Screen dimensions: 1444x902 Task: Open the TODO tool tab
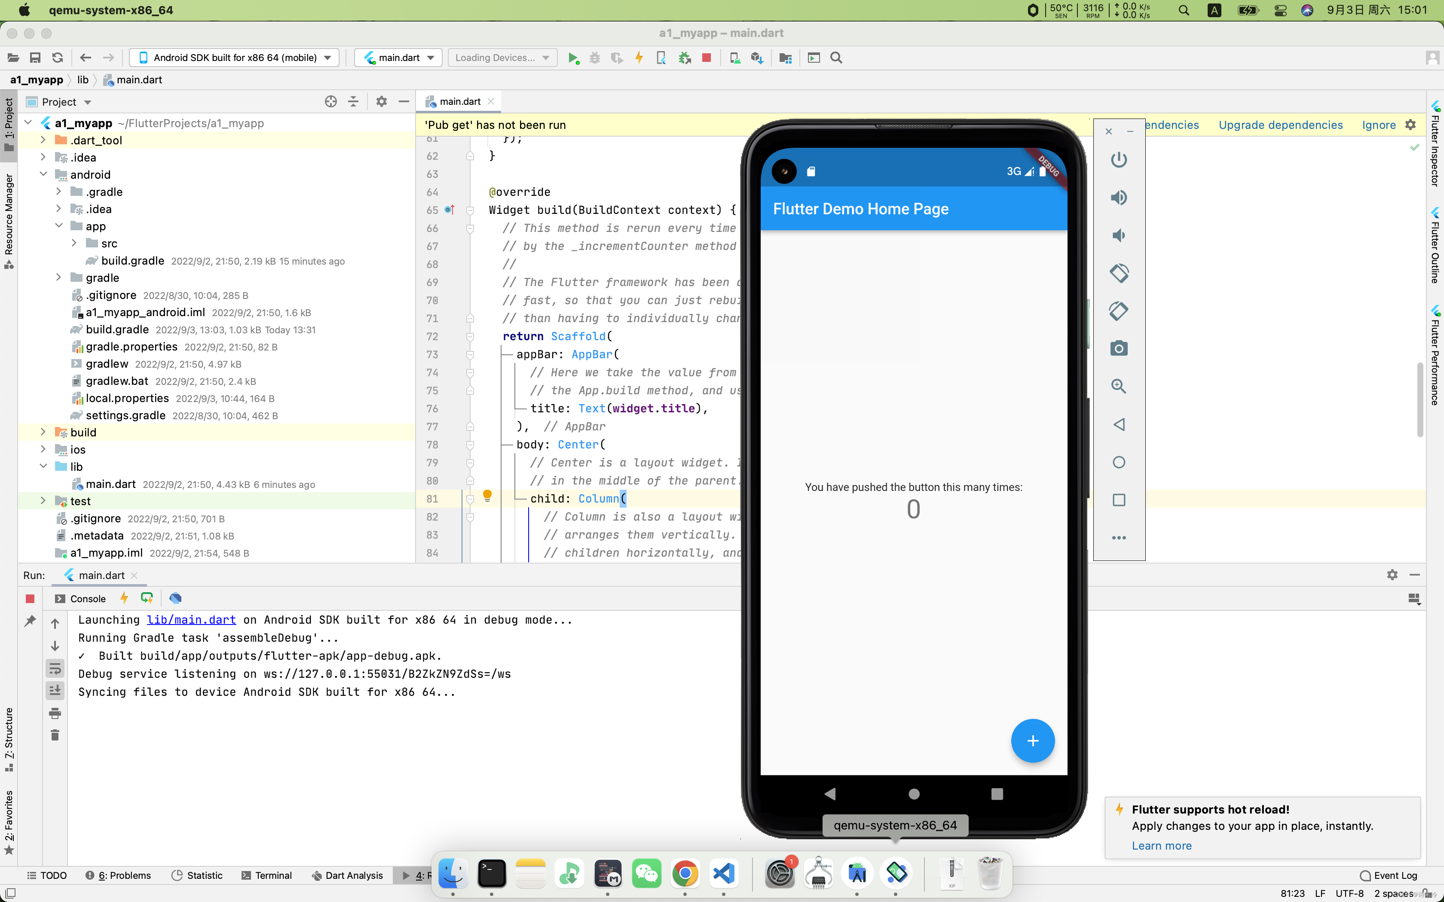[x=46, y=875]
